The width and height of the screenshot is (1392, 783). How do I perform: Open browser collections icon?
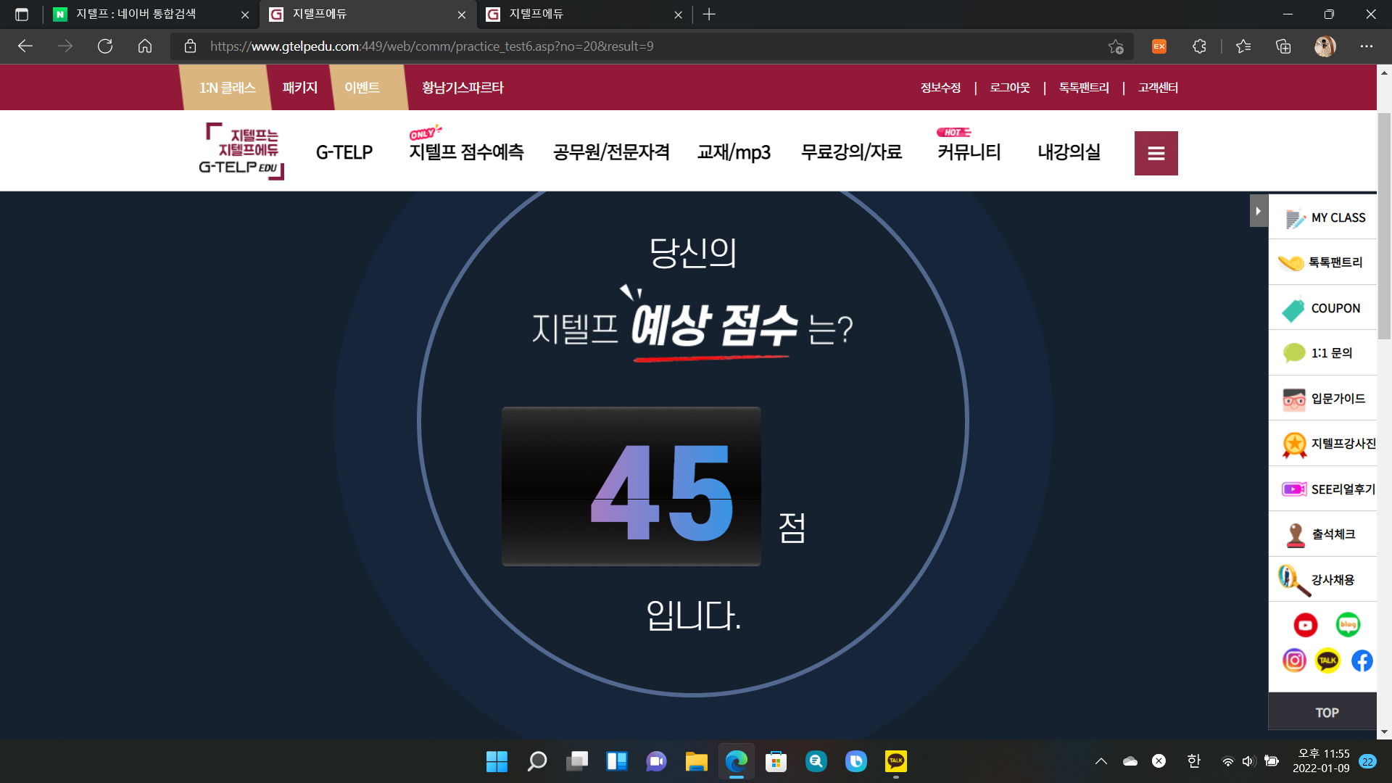pos(1283,46)
